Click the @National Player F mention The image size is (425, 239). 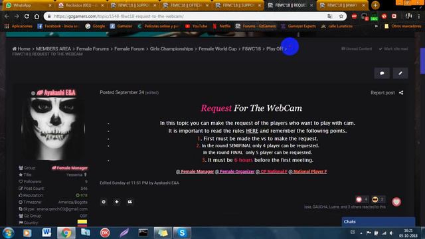(307, 171)
